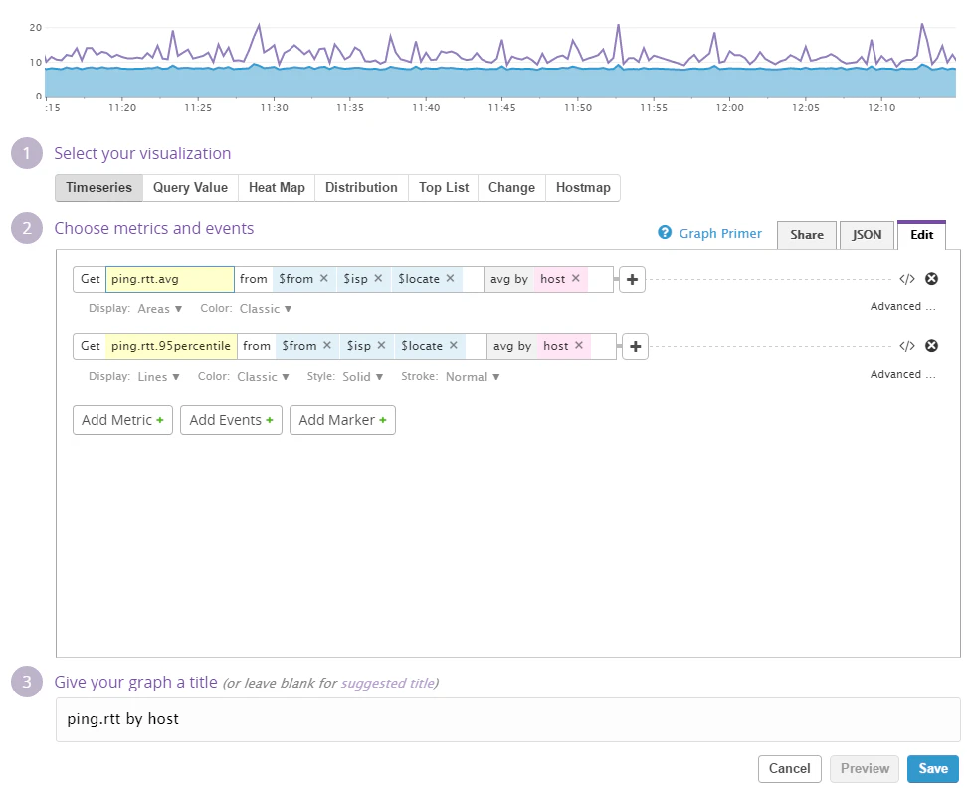Open Display Lines dropdown
The image size is (971, 790).
pyautogui.click(x=158, y=376)
